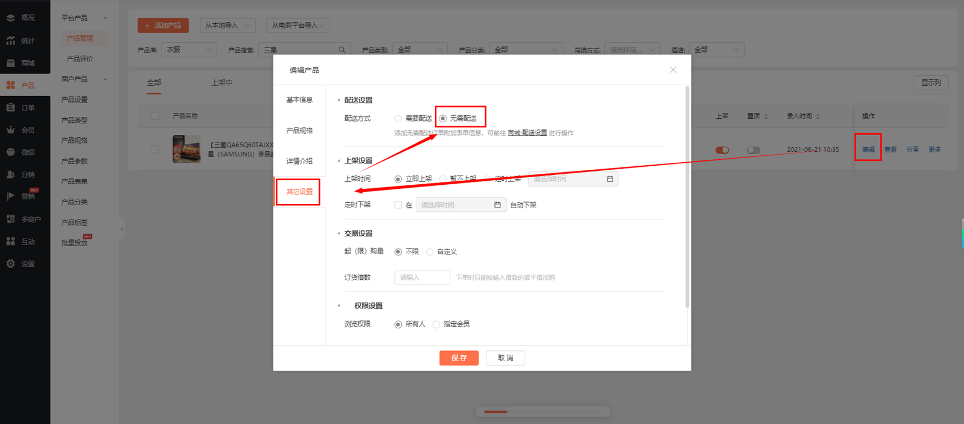Open the 商城-配送设置 link
Image resolution: width=964 pixels, height=424 pixels.
click(x=527, y=133)
